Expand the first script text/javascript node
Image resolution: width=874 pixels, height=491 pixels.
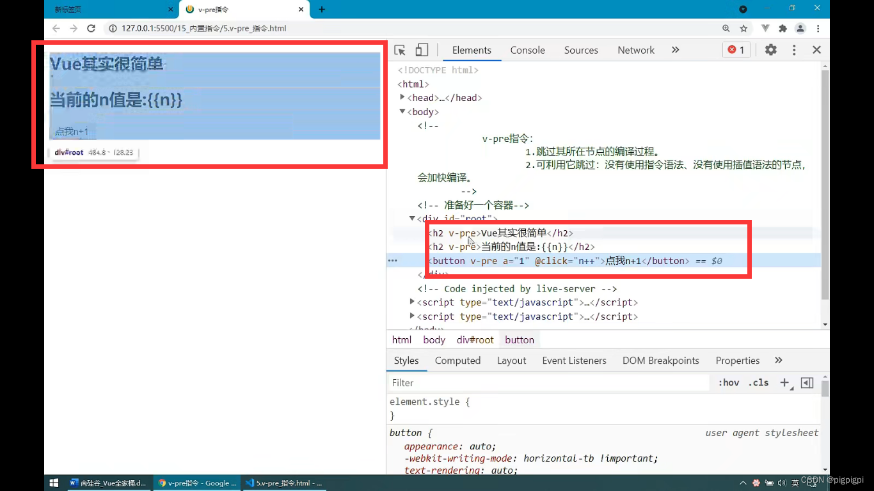413,302
